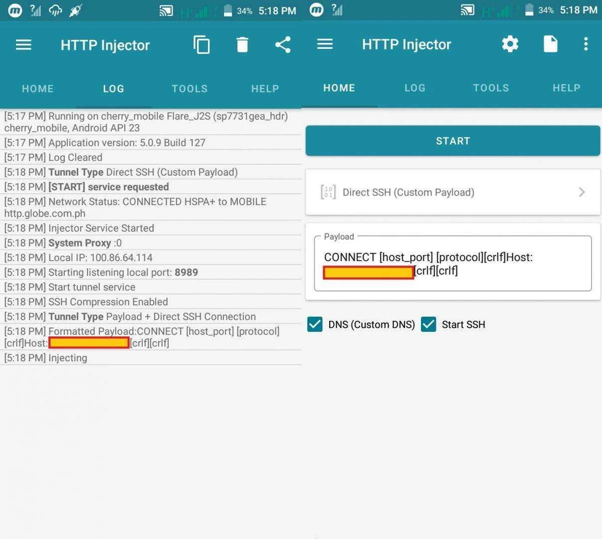Tap the cast icon in left status bar

point(166,10)
